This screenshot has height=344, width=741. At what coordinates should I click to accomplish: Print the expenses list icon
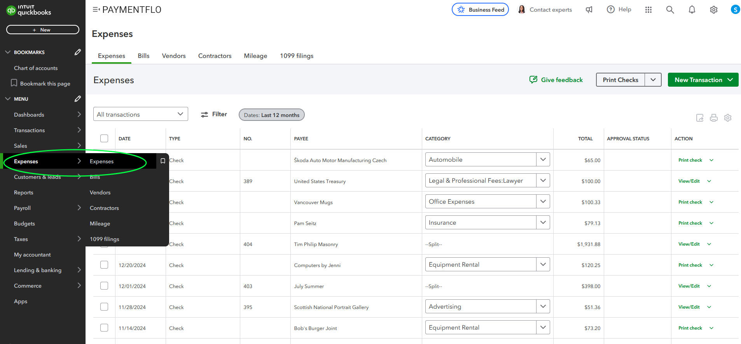[714, 118]
